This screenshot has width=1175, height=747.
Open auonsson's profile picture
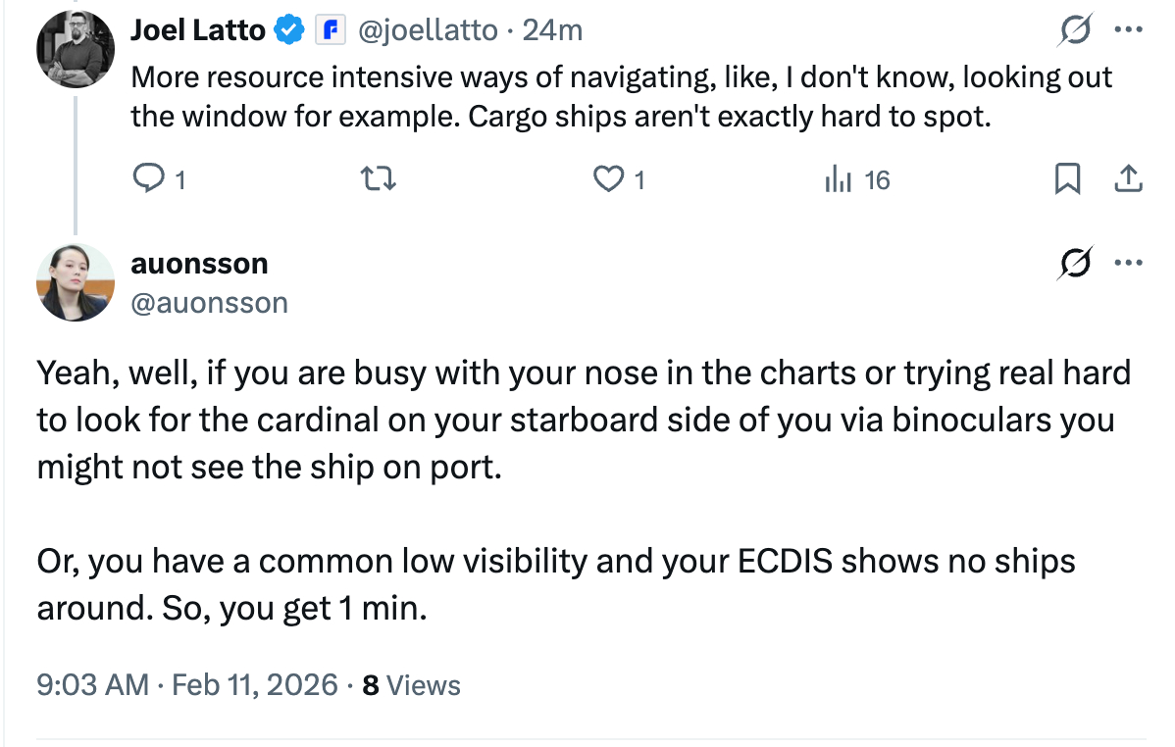(76, 282)
